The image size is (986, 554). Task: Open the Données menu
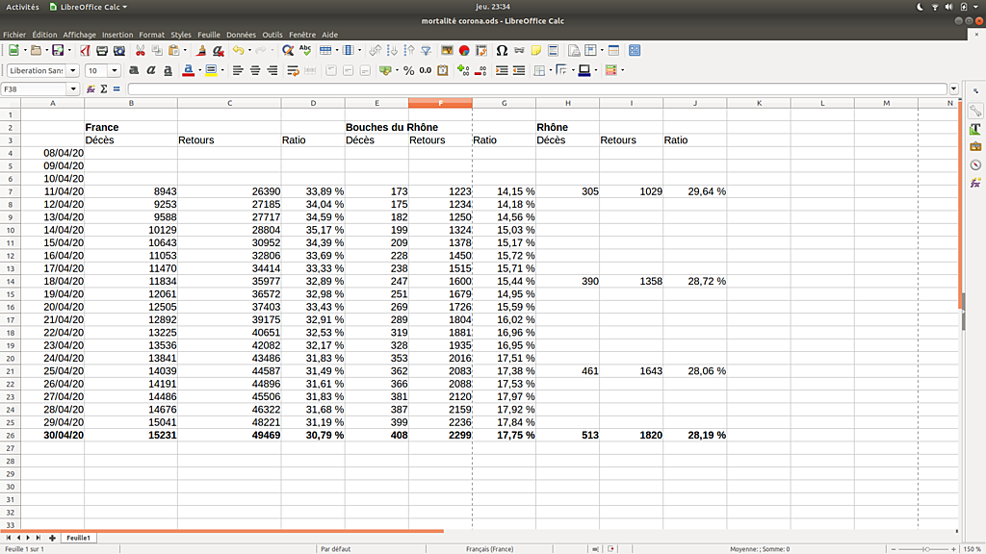241,35
